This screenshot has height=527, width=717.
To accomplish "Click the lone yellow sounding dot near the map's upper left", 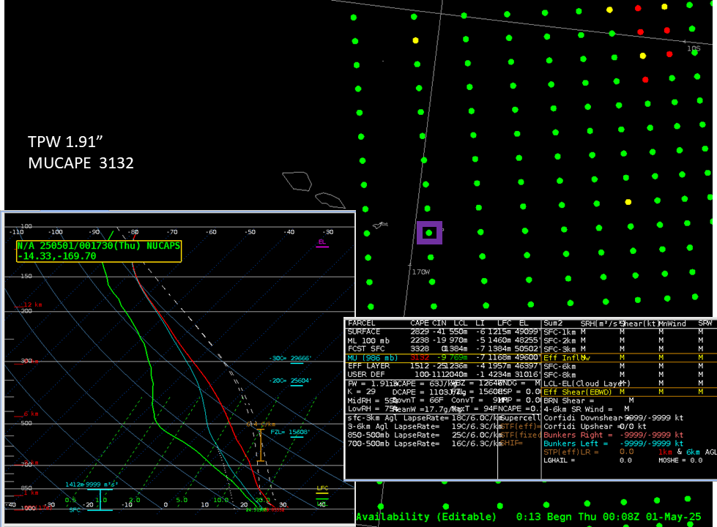I will 416,41.
